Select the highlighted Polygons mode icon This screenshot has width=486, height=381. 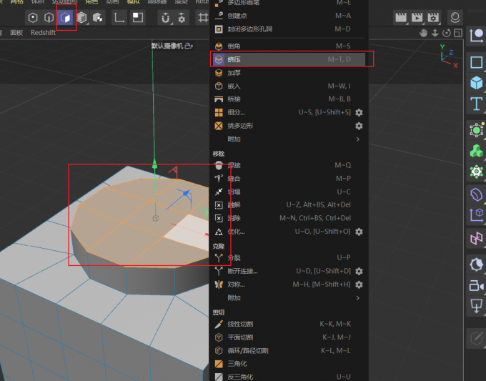[x=65, y=17]
